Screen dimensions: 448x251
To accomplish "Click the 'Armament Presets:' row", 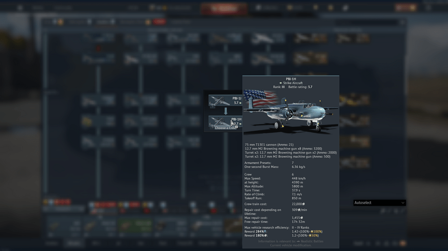I will [269, 163].
